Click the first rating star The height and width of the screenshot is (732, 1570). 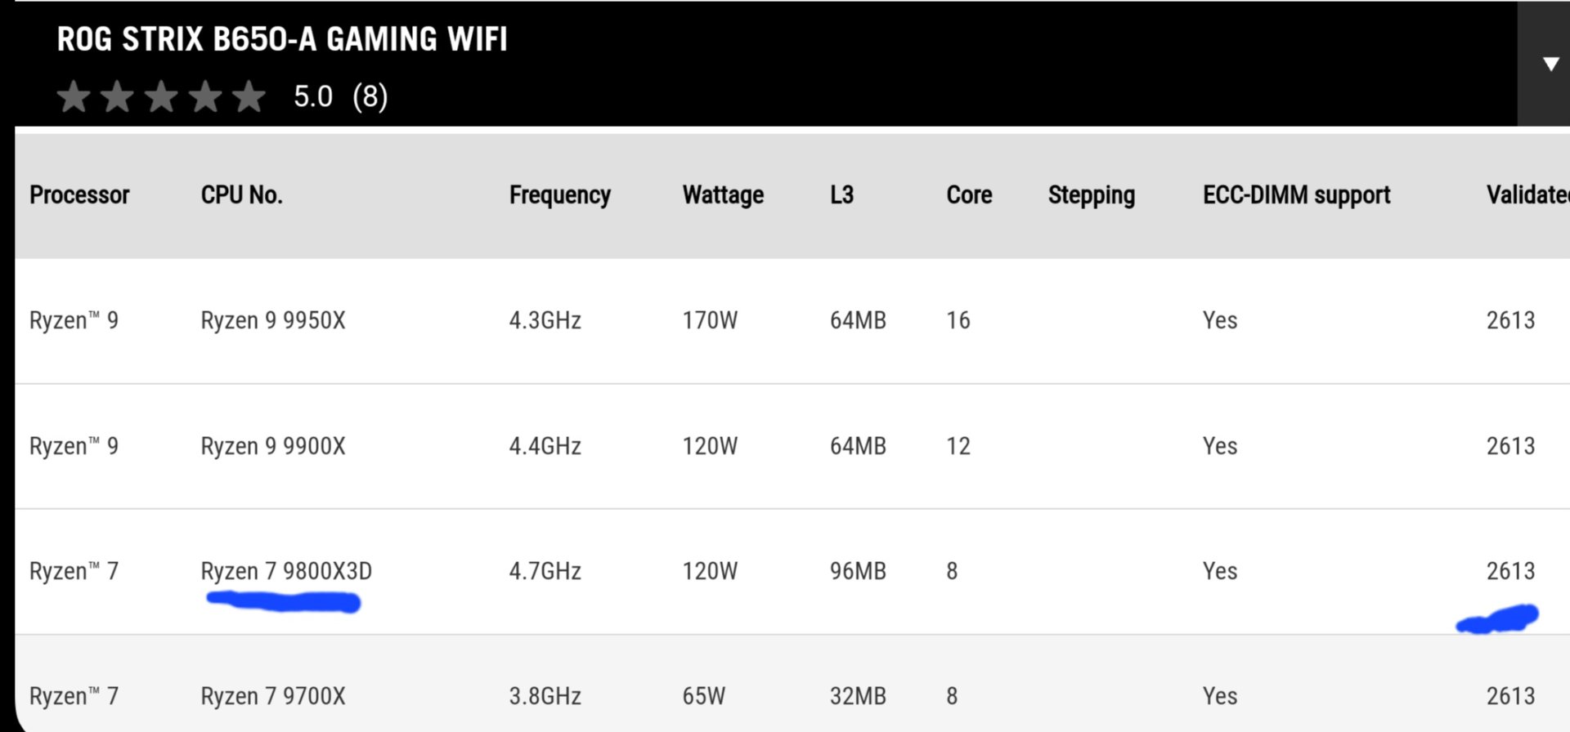[x=74, y=96]
